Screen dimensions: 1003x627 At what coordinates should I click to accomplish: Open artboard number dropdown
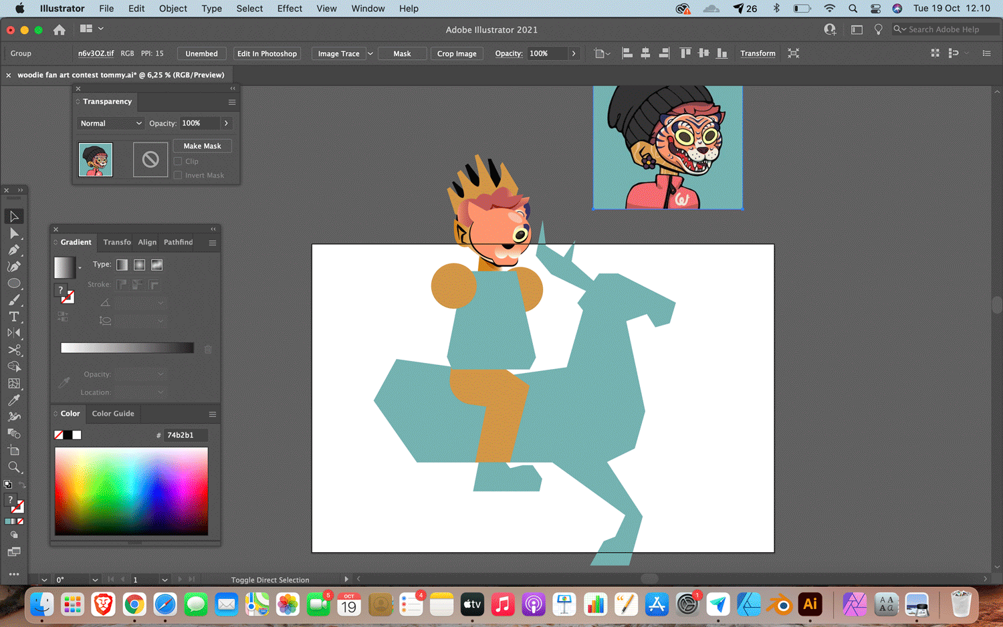164,580
